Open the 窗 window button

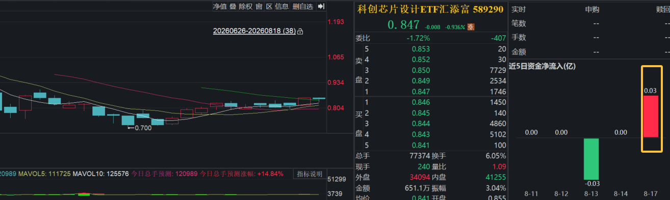259,6
